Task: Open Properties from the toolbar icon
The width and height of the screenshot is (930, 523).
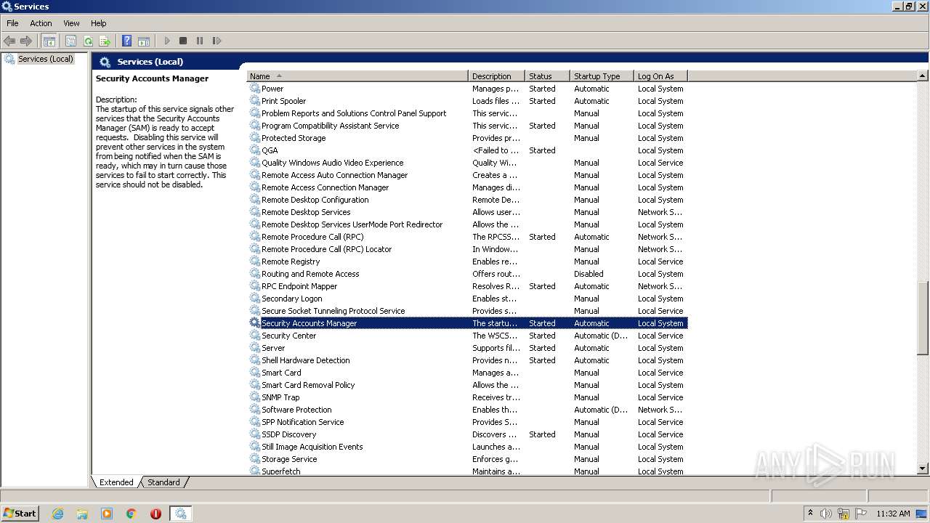Action: 70,41
